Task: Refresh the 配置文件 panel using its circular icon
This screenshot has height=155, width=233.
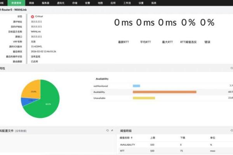Action: click(x=108, y=130)
